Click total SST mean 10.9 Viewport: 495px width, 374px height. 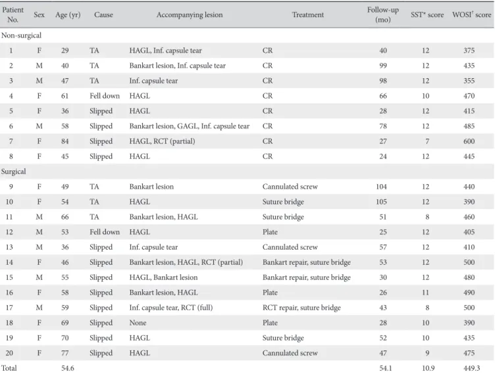point(428,368)
